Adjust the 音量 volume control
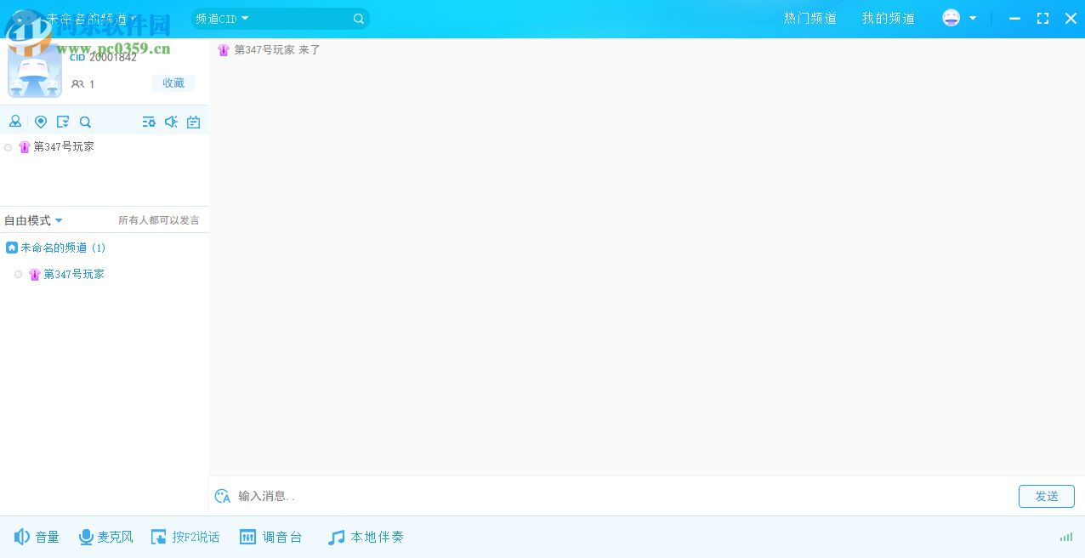1085x558 pixels. (37, 537)
